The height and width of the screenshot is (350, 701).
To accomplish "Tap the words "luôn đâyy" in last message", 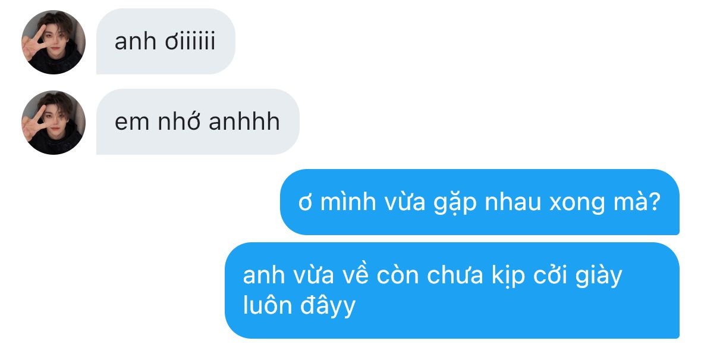I will pos(299,306).
